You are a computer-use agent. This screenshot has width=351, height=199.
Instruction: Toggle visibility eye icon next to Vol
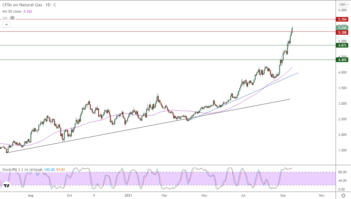(x=12, y=18)
